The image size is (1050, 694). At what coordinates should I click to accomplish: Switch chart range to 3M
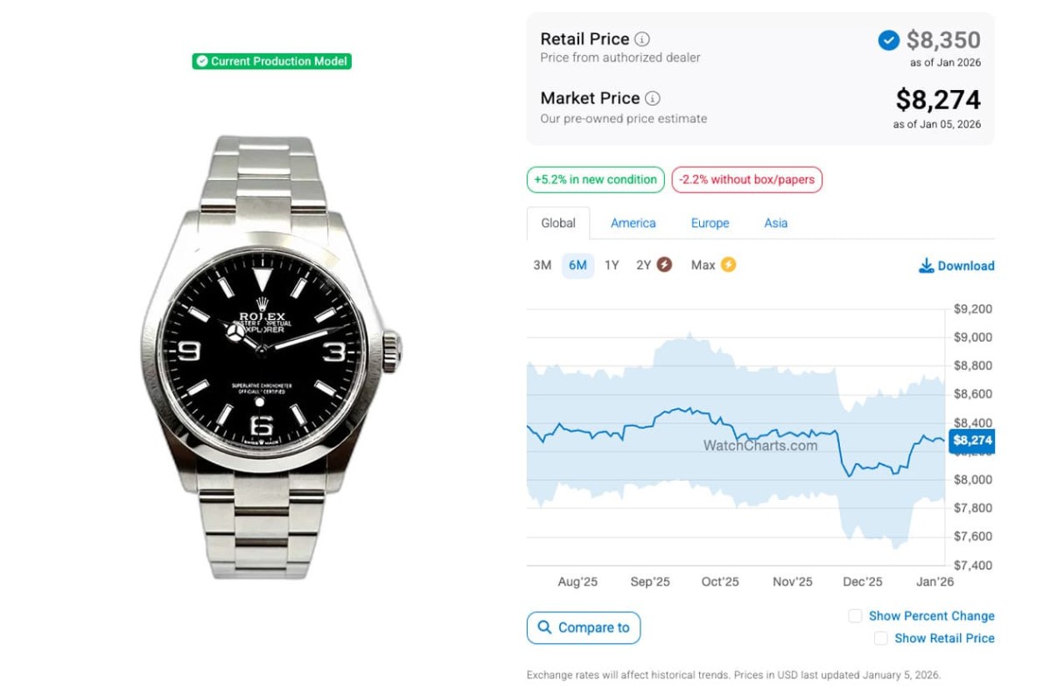coord(542,265)
